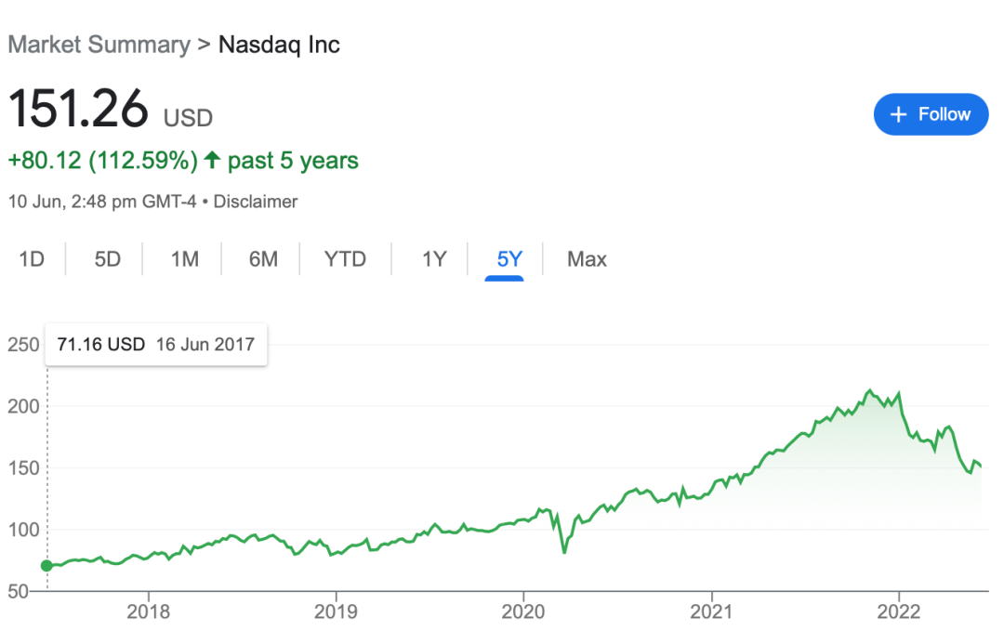Click the chart peak near late 2021
This screenshot has width=1004, height=644.
pyautogui.click(x=869, y=390)
